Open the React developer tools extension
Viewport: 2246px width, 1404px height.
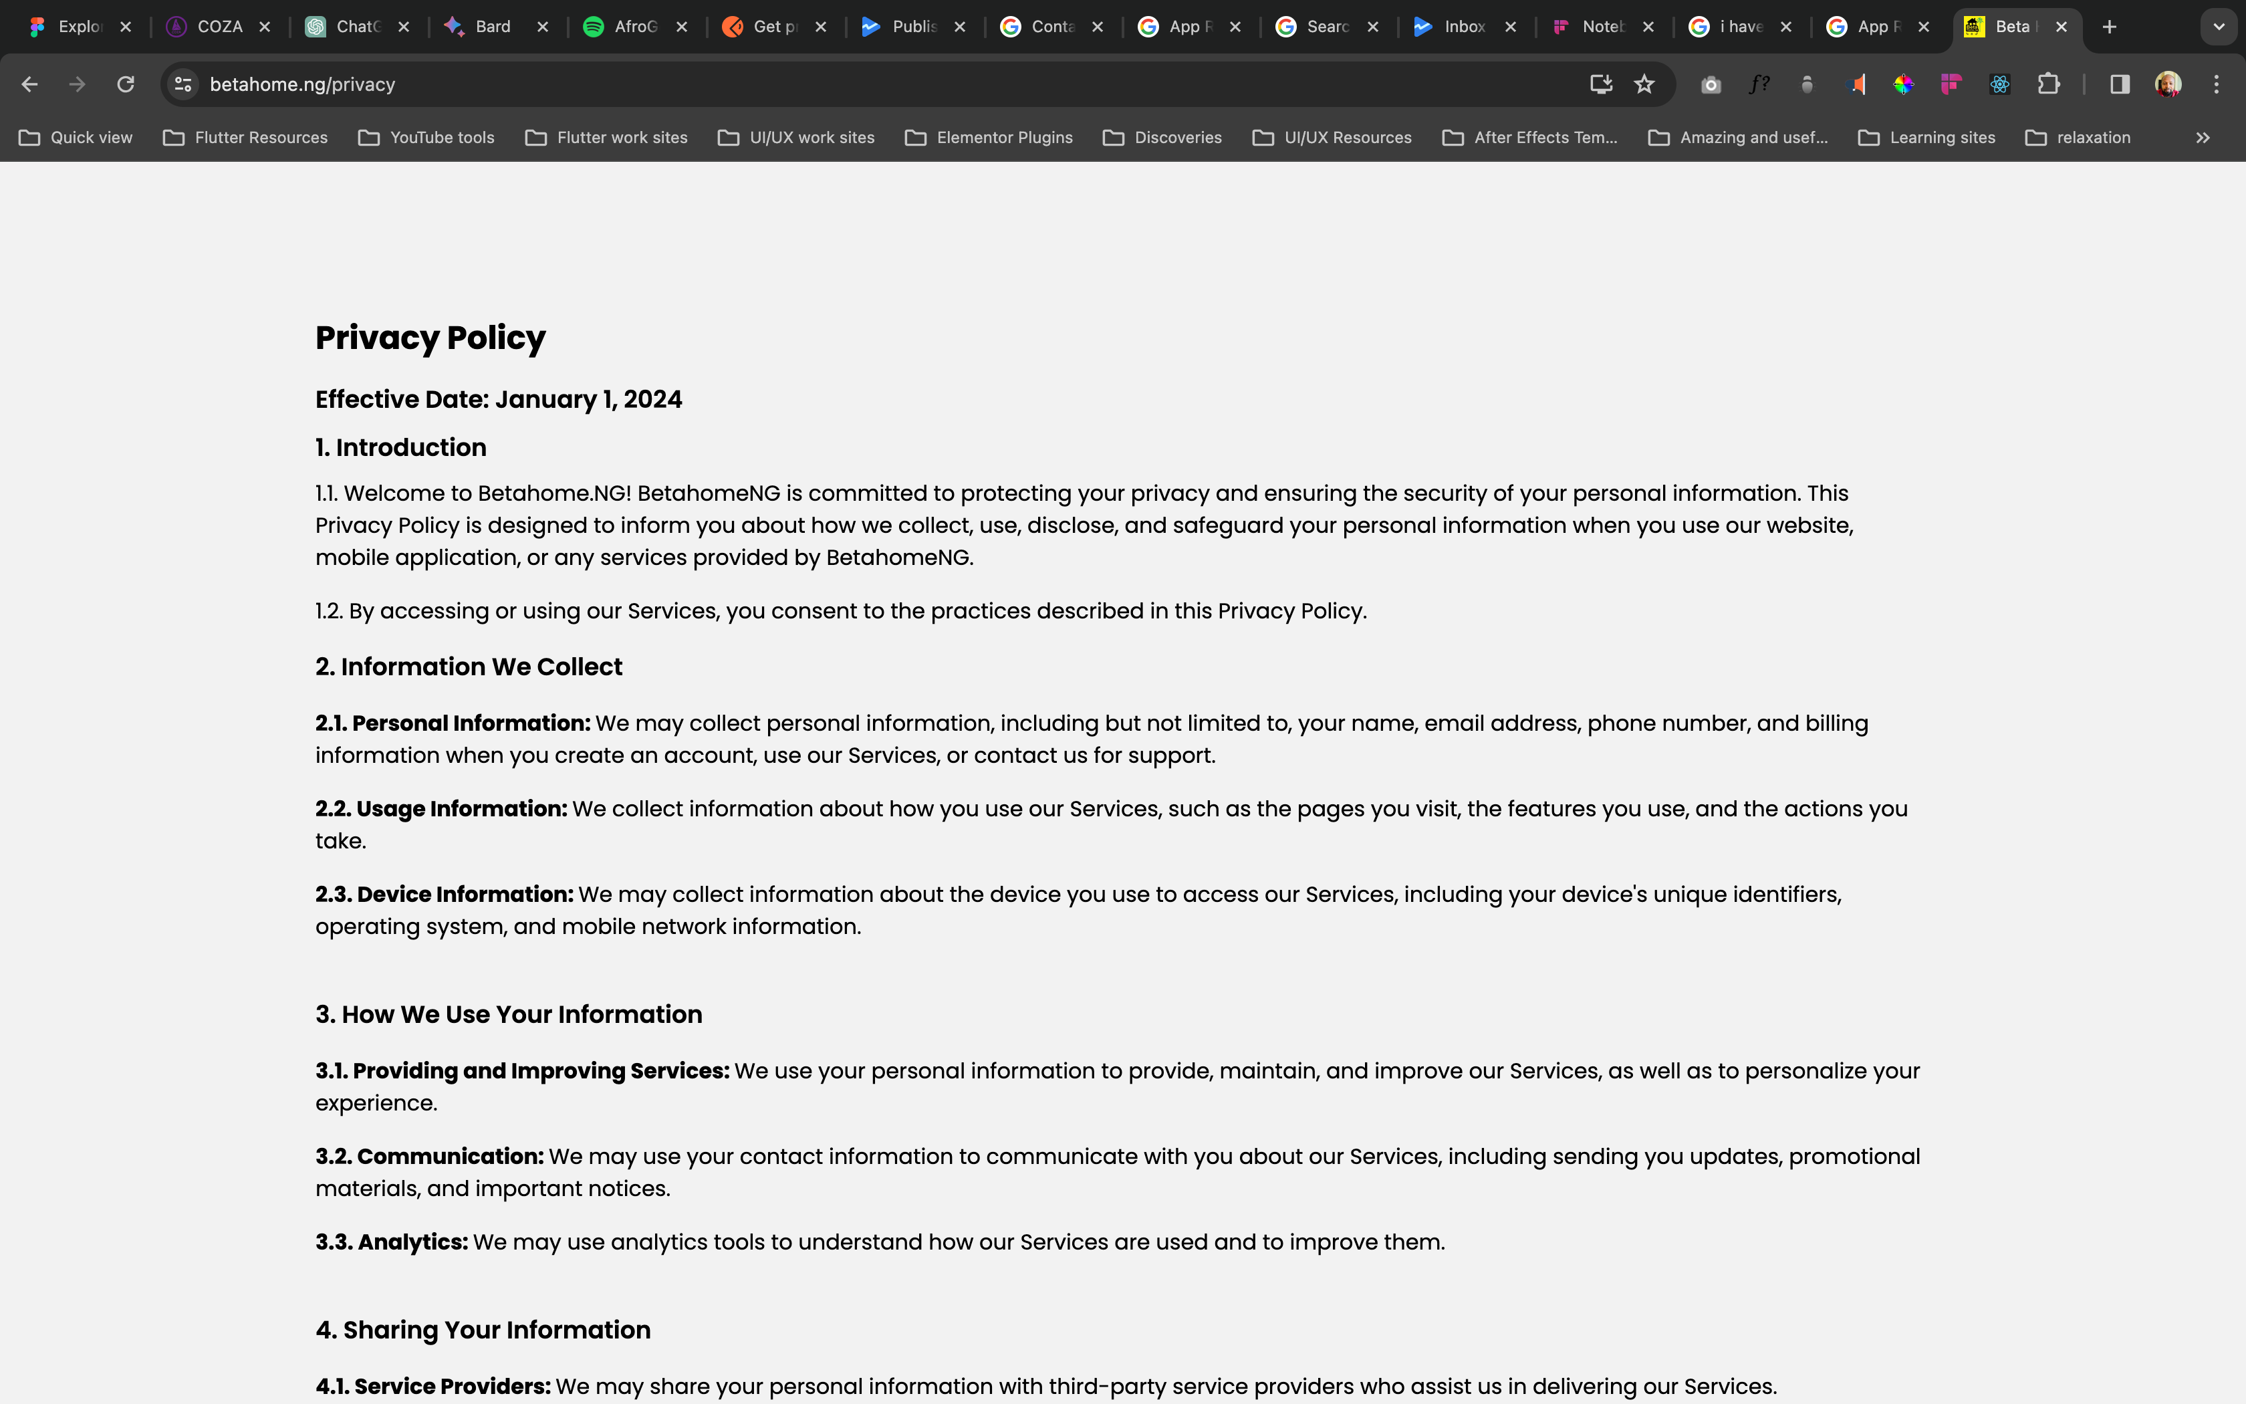pyautogui.click(x=2000, y=84)
